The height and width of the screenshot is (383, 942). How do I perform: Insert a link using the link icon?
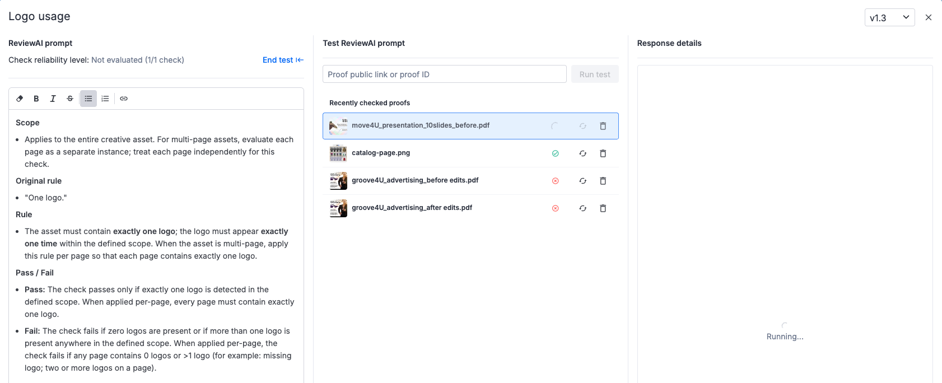(124, 99)
